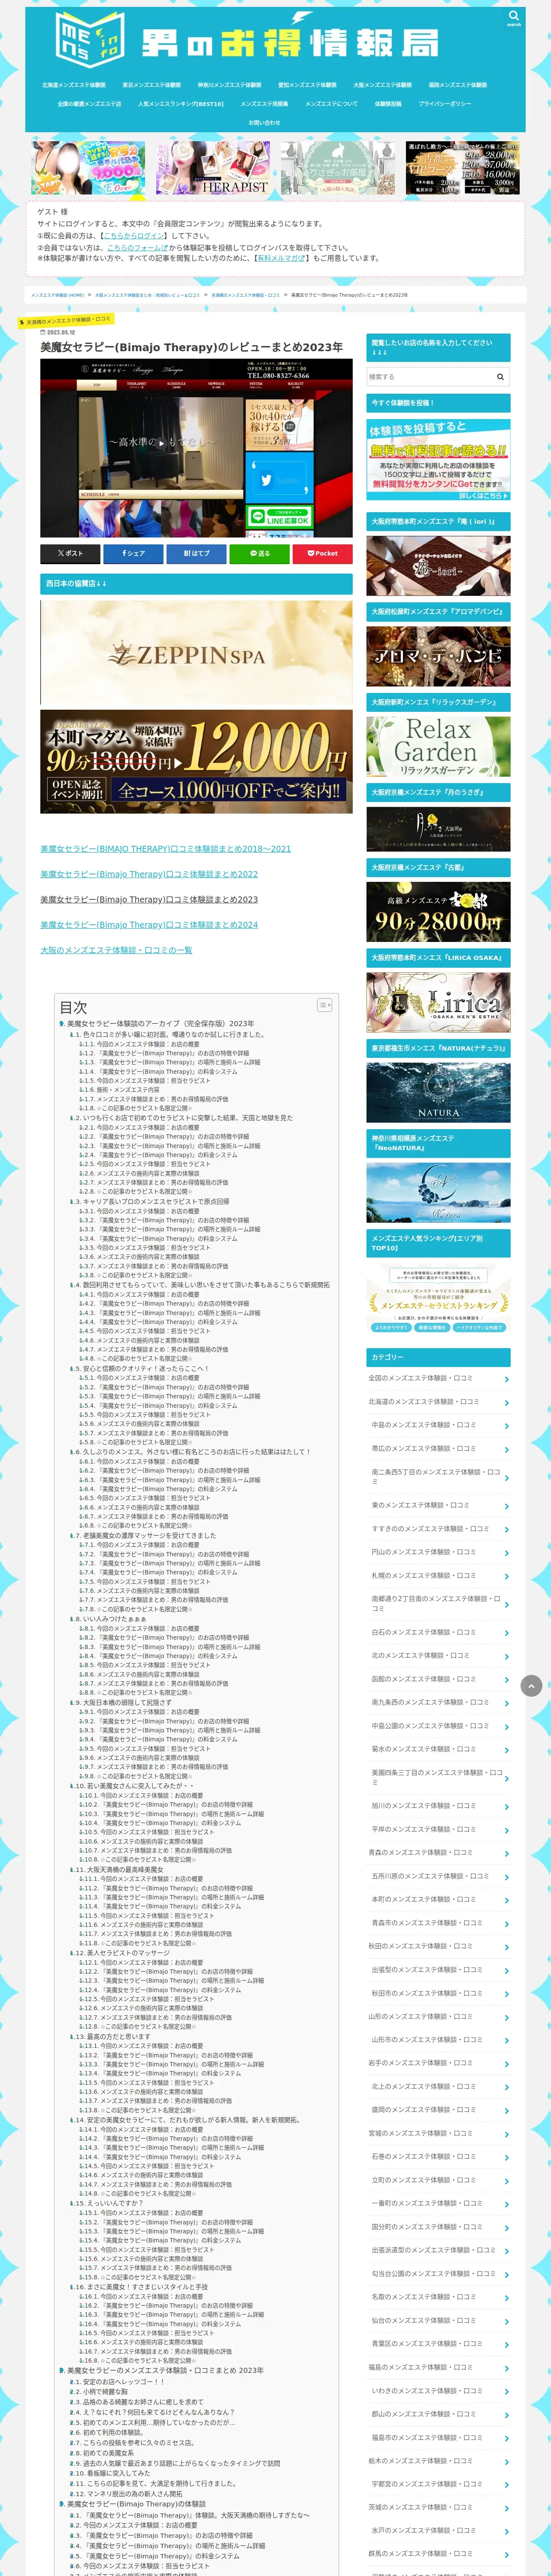The image size is (551, 2576).
Task: Click chevron beside 白石のメンズエステ体験談・口コミ
Action: click(x=507, y=1633)
